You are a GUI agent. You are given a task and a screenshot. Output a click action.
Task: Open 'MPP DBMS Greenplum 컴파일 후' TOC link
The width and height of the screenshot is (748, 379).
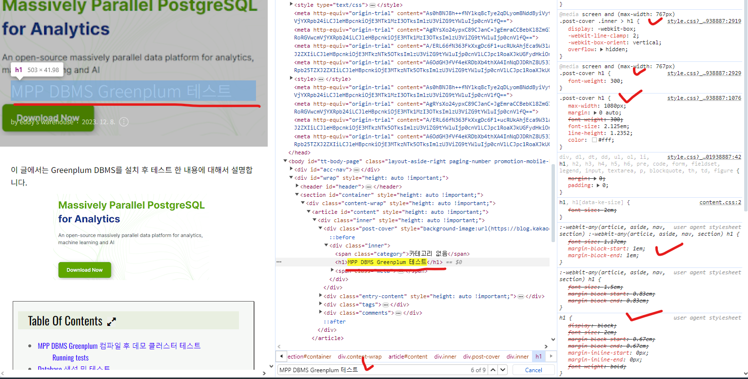[119, 346]
